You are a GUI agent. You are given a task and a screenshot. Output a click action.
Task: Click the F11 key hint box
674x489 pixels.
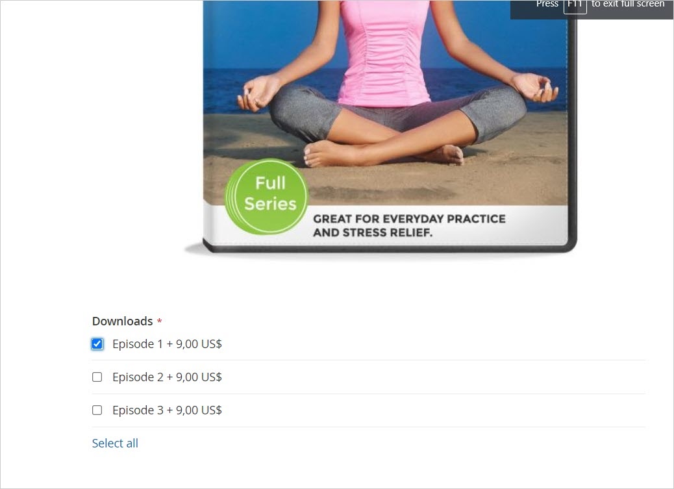tap(575, 5)
